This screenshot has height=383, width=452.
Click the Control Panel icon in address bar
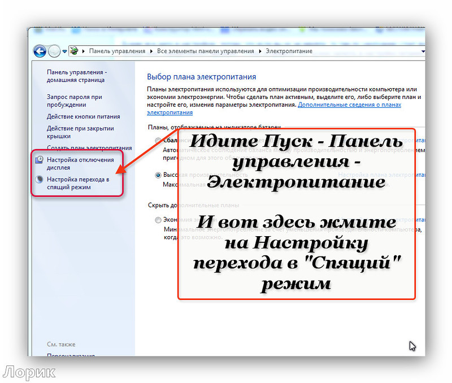74,51
